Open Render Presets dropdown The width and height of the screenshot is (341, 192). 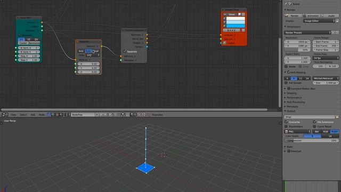pos(307,33)
